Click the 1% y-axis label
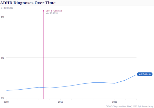 coord(3,58)
